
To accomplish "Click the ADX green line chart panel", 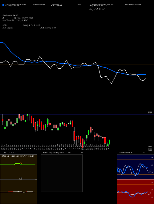I will [18, 167].
